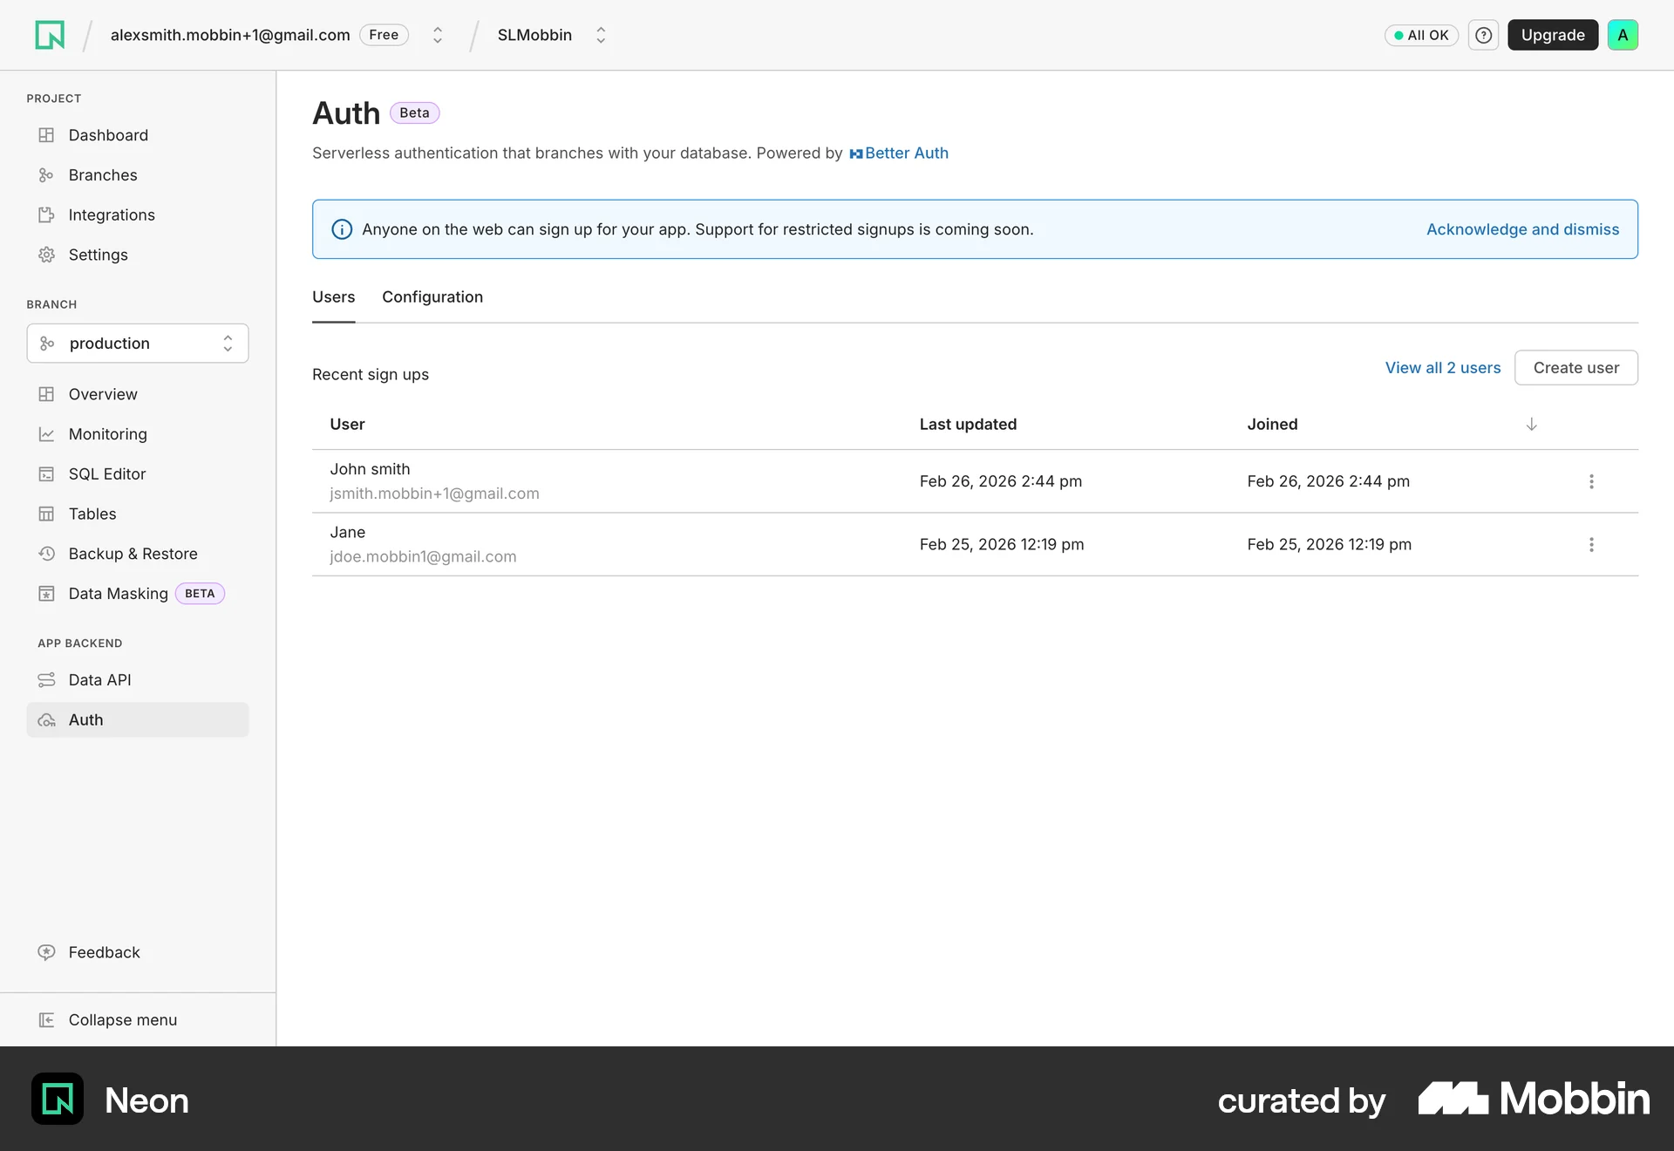The width and height of the screenshot is (1674, 1151).
Task: Click the SQL Editor icon
Action: (46, 474)
